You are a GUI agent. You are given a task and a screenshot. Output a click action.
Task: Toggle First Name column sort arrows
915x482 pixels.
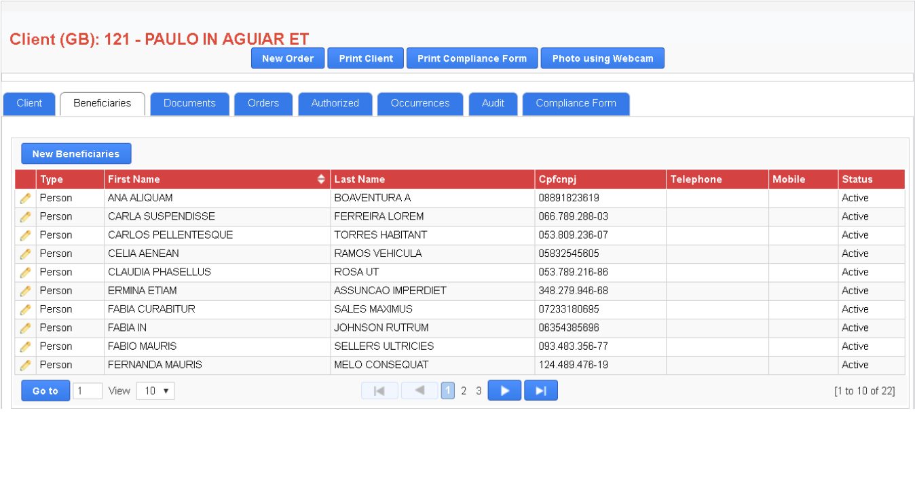tap(321, 180)
